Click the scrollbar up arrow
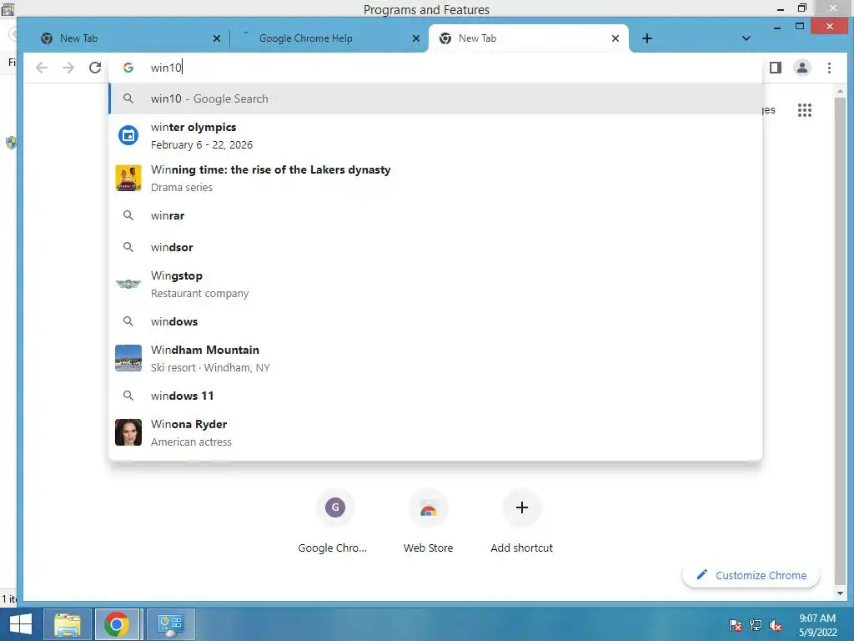Viewport: 854px width, 641px height. click(839, 91)
